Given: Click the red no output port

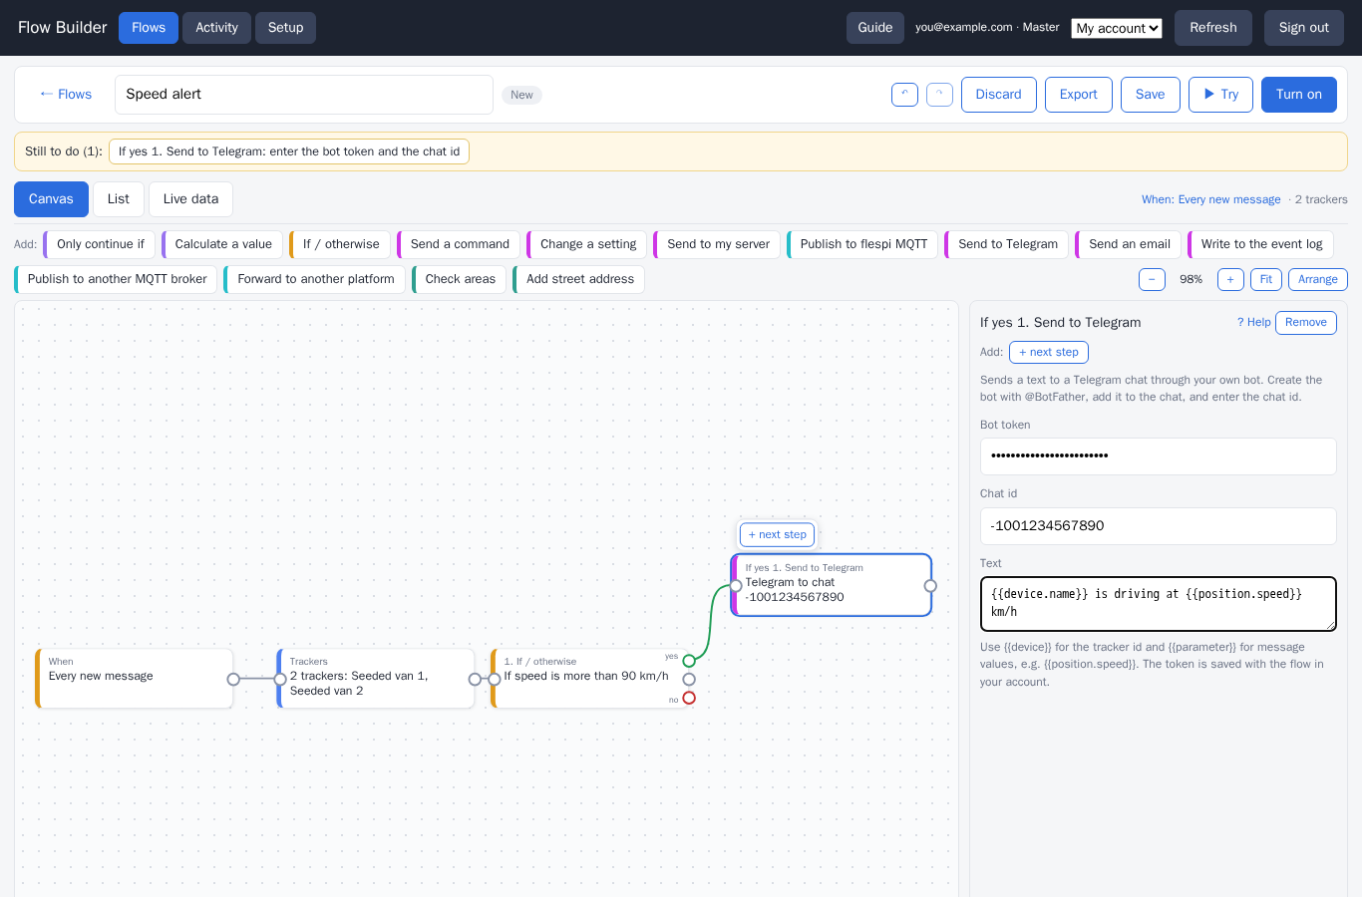Looking at the screenshot, I should pyautogui.click(x=689, y=698).
